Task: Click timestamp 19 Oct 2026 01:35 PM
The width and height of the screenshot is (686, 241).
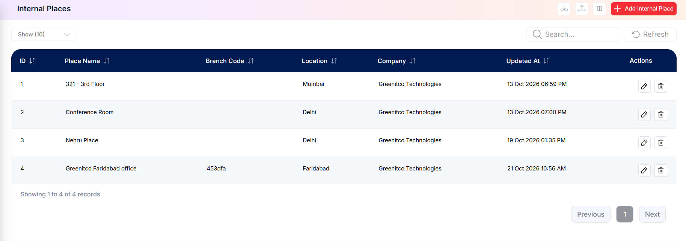Action: pyautogui.click(x=537, y=140)
